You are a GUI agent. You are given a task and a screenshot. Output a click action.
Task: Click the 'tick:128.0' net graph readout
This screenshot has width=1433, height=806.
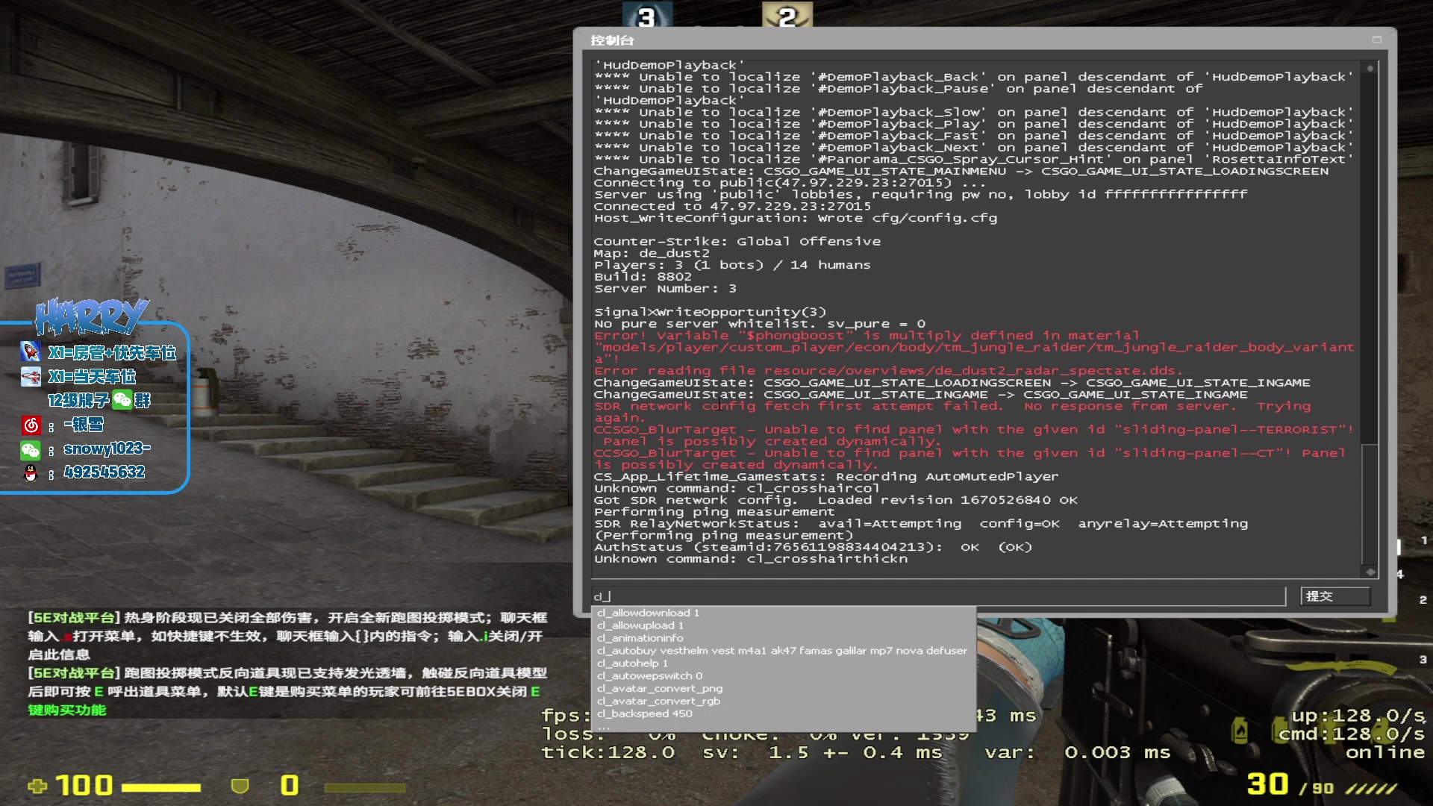point(608,752)
